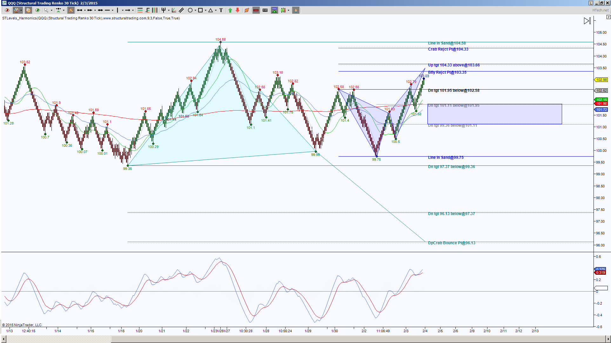
Task: Click the 'Line in Sand@99.75' label
Action: click(446, 158)
